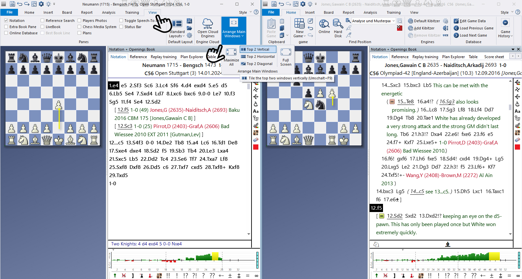Open the Analysis ribbon tab in left window
522x279 pixels.
[x=109, y=12]
